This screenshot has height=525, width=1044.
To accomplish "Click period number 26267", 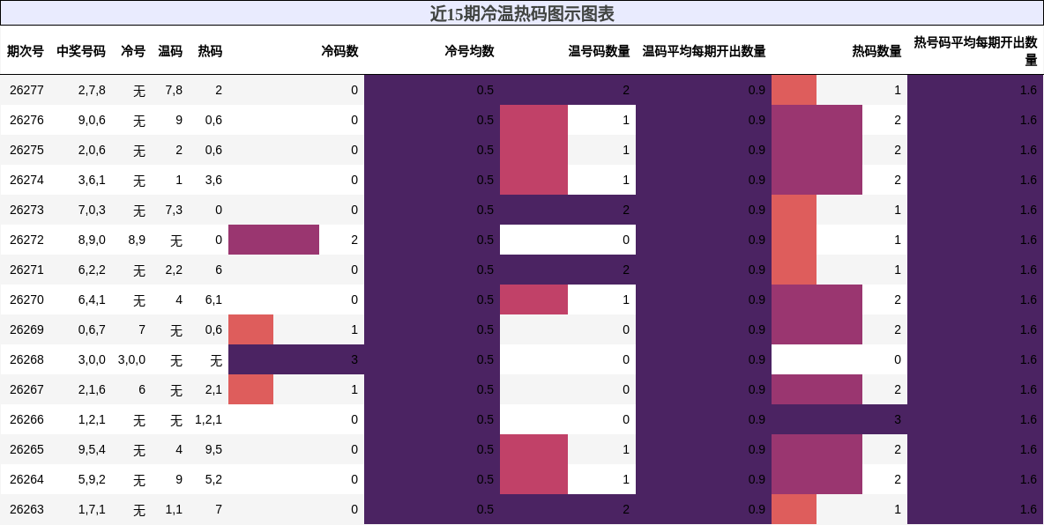I will [26, 389].
